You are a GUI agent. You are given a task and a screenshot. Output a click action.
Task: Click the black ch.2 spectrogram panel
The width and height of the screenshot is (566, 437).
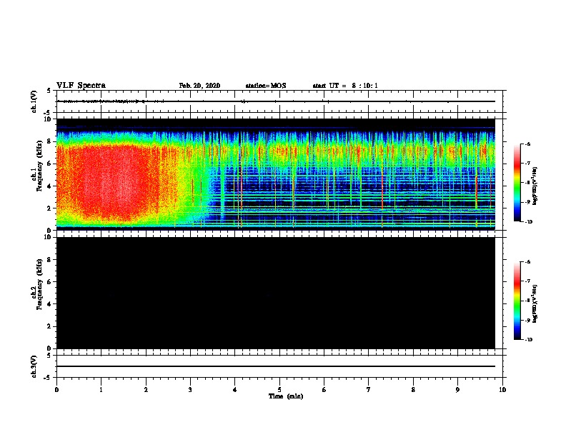[275, 293]
